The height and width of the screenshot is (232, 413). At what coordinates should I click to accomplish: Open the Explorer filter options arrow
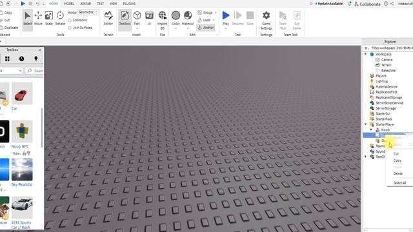[x=366, y=48]
